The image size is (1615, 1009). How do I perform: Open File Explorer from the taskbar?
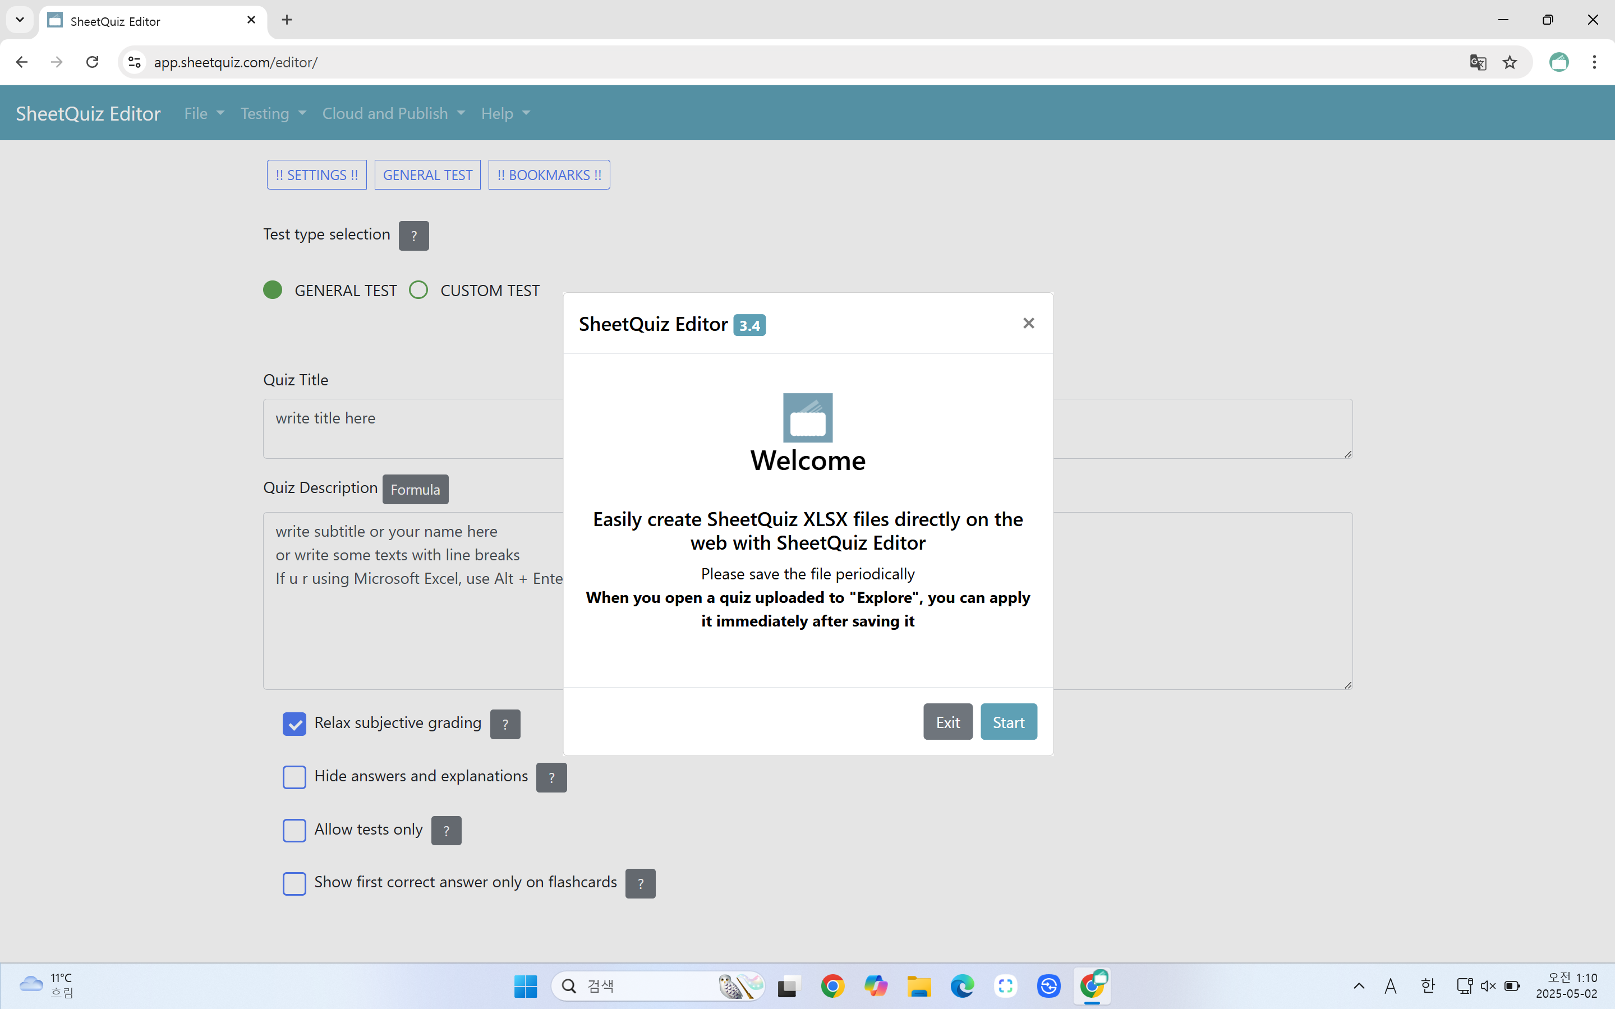(x=918, y=985)
